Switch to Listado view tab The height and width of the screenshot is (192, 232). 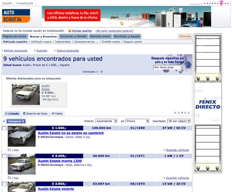point(12,114)
